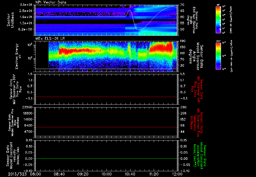The image size is (256, 177).
Task: Click the '65' sun elevation tick label
Action: click(182, 11)
